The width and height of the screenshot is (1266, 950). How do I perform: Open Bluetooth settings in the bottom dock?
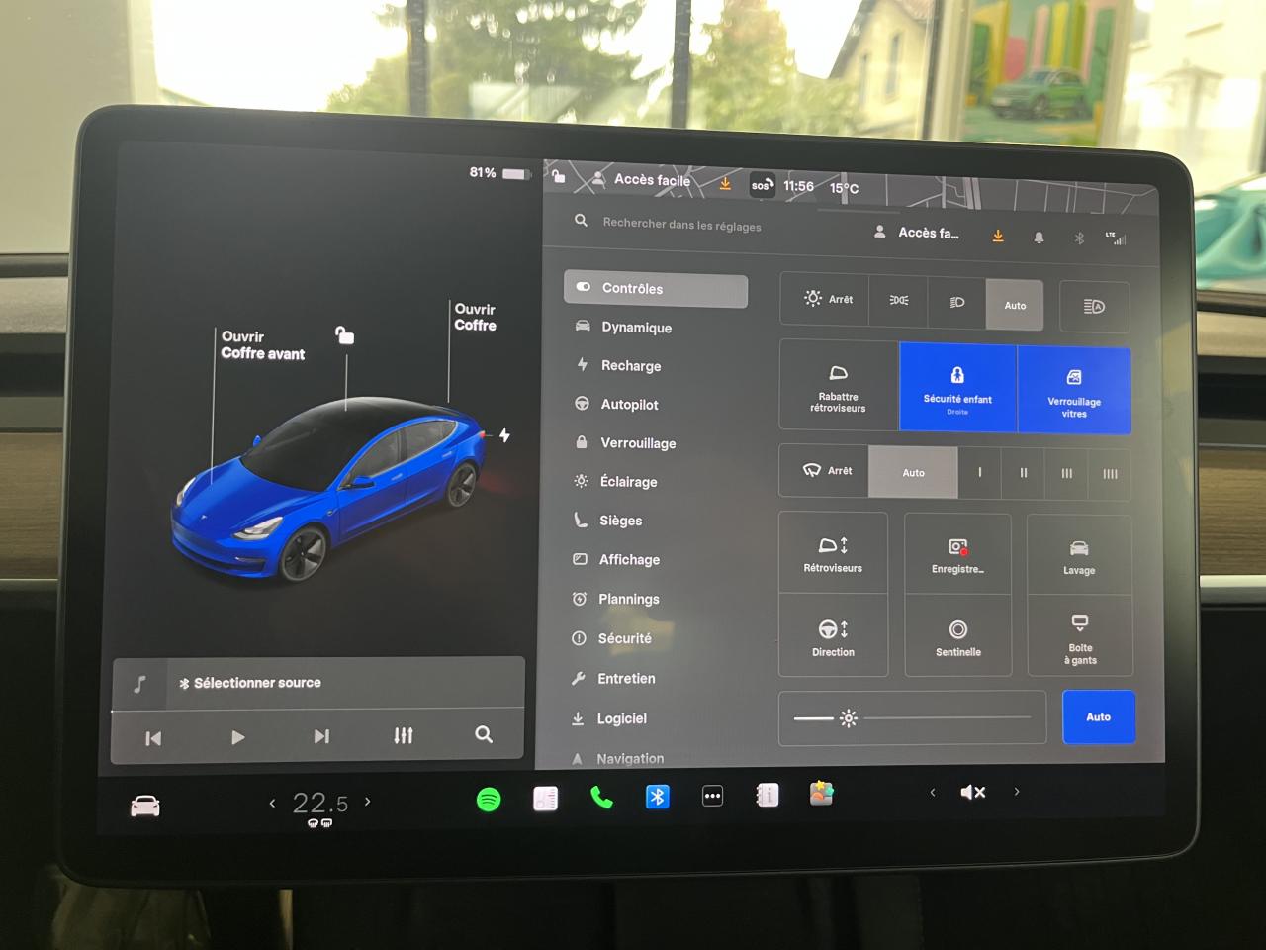tap(657, 797)
